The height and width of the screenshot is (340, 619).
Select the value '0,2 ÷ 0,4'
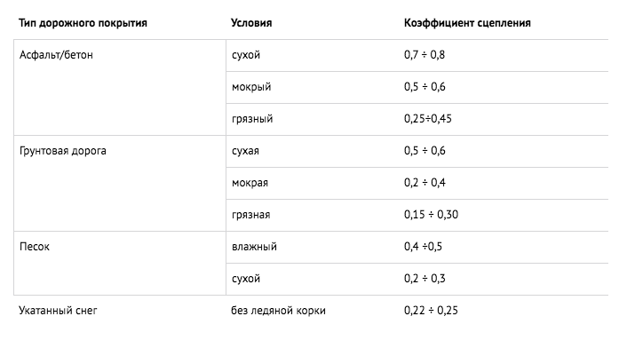[425, 183]
